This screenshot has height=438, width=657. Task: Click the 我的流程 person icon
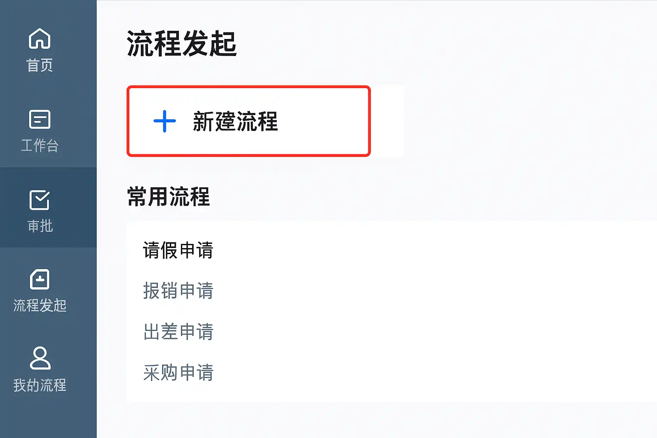tap(40, 358)
